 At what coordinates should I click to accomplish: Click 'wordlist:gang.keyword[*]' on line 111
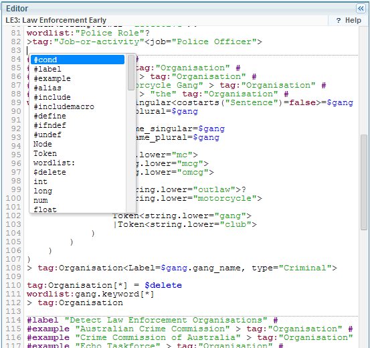pos(90,294)
